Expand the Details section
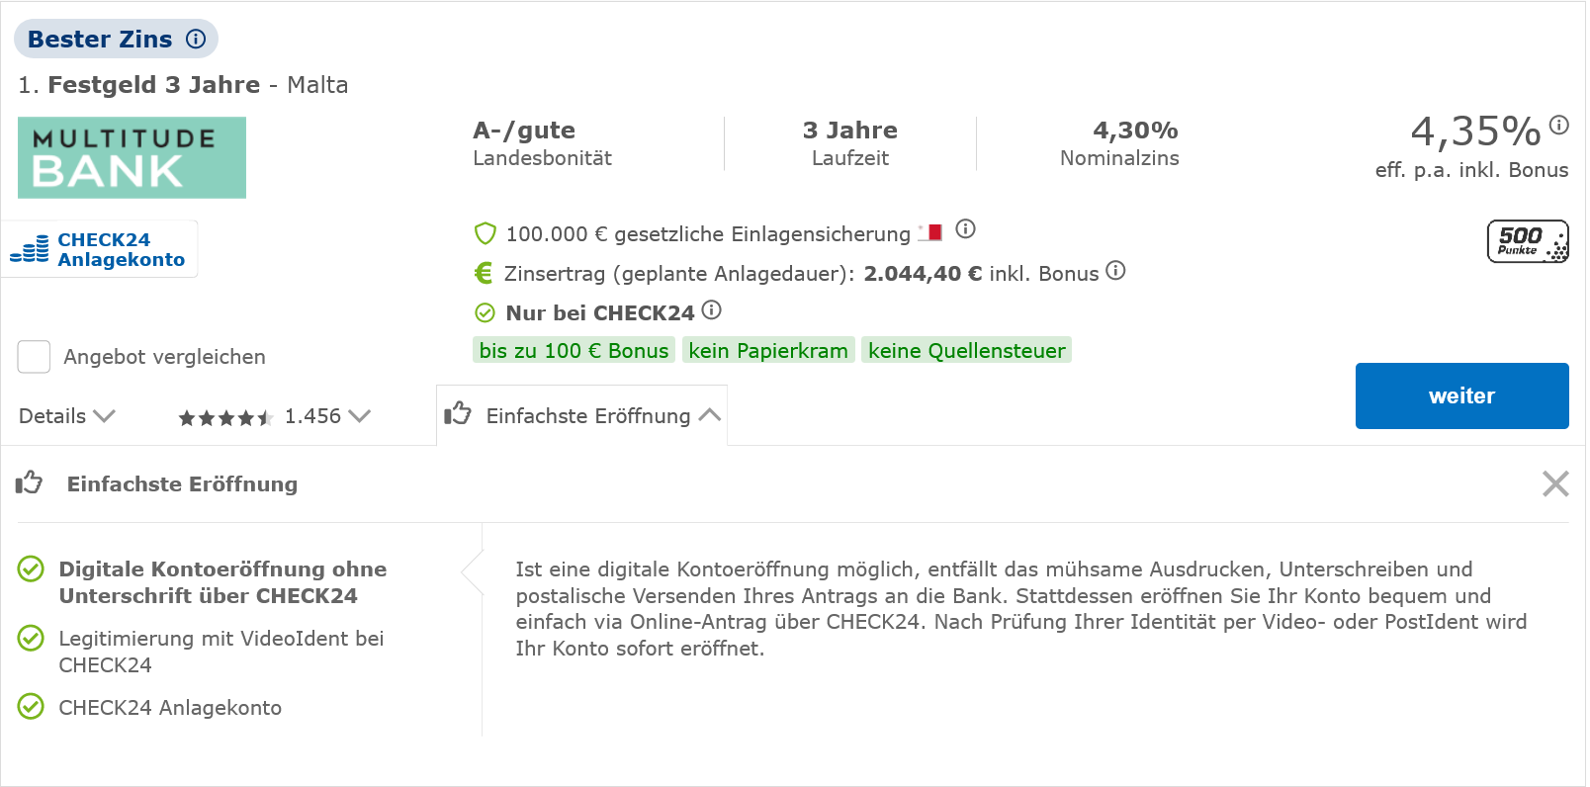 tap(67, 416)
